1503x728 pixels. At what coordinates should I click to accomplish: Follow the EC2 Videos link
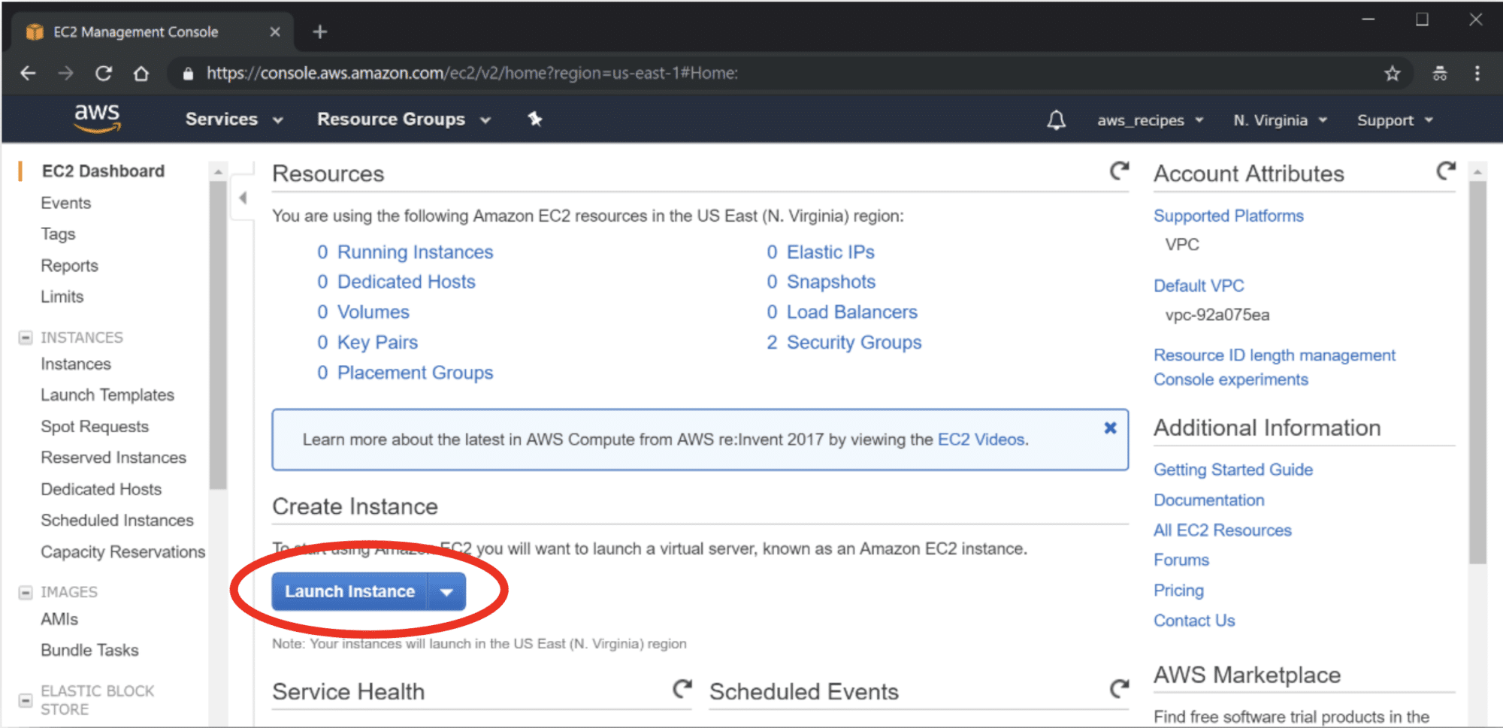pyautogui.click(x=981, y=440)
